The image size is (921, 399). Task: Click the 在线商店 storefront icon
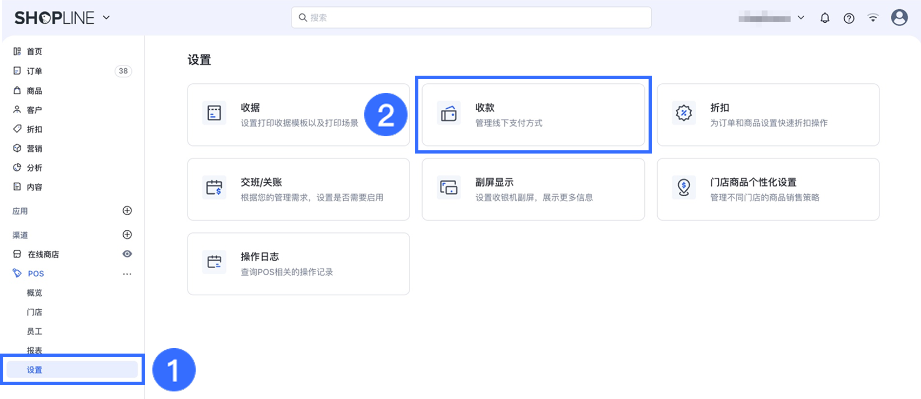tap(17, 254)
